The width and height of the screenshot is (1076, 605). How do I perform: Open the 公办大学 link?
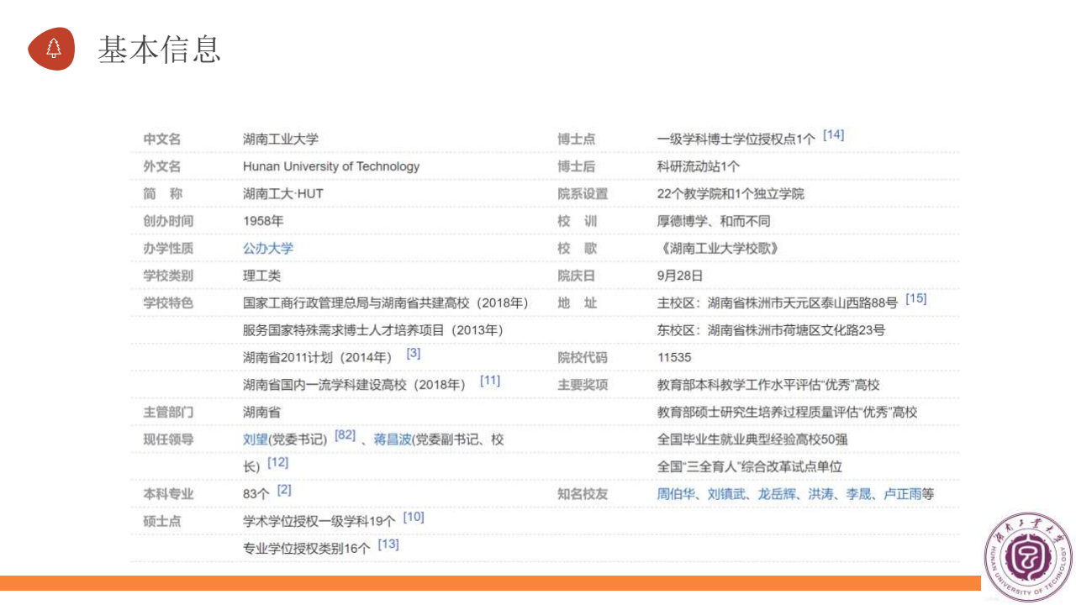pyautogui.click(x=267, y=248)
